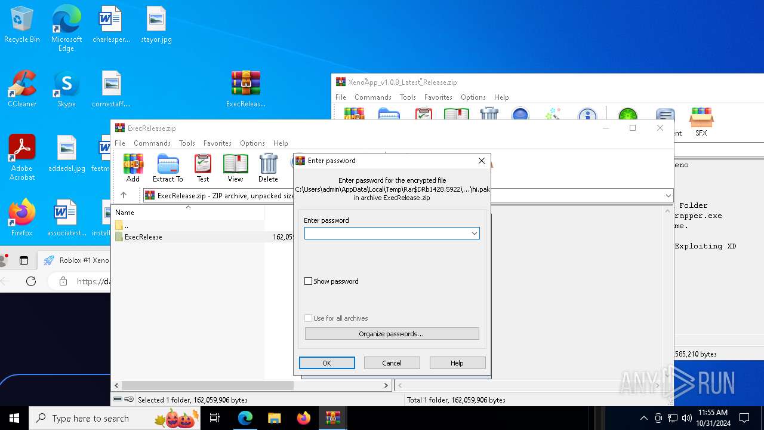Click the Extract folder icon in XenoApp toolbar

point(389,115)
